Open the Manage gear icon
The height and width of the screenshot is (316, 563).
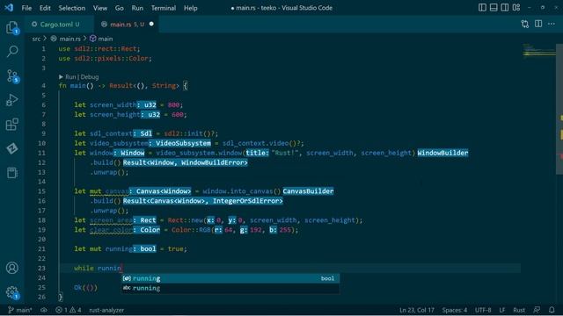(12, 292)
